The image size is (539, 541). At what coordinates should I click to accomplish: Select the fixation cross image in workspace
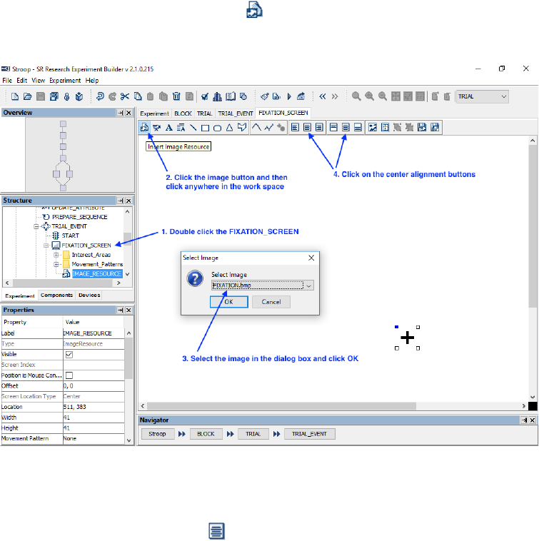click(407, 338)
